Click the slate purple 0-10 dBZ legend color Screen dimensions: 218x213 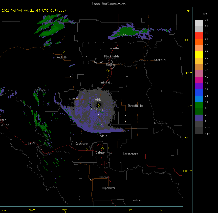[199, 118]
